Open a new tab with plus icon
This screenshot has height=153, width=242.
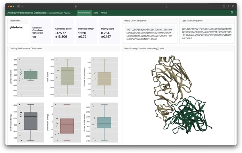coord(228,6)
